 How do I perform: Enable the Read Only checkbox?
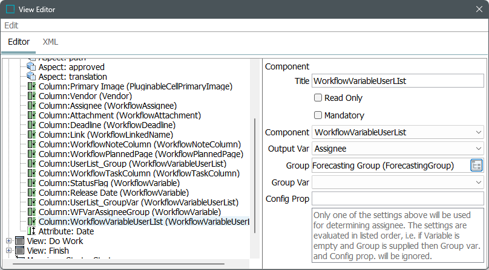pos(318,98)
